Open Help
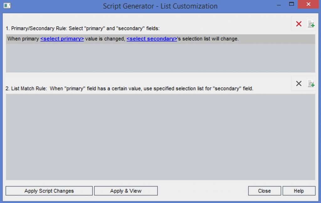The image size is (321, 203). click(299, 191)
